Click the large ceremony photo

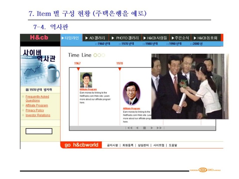click(190, 86)
